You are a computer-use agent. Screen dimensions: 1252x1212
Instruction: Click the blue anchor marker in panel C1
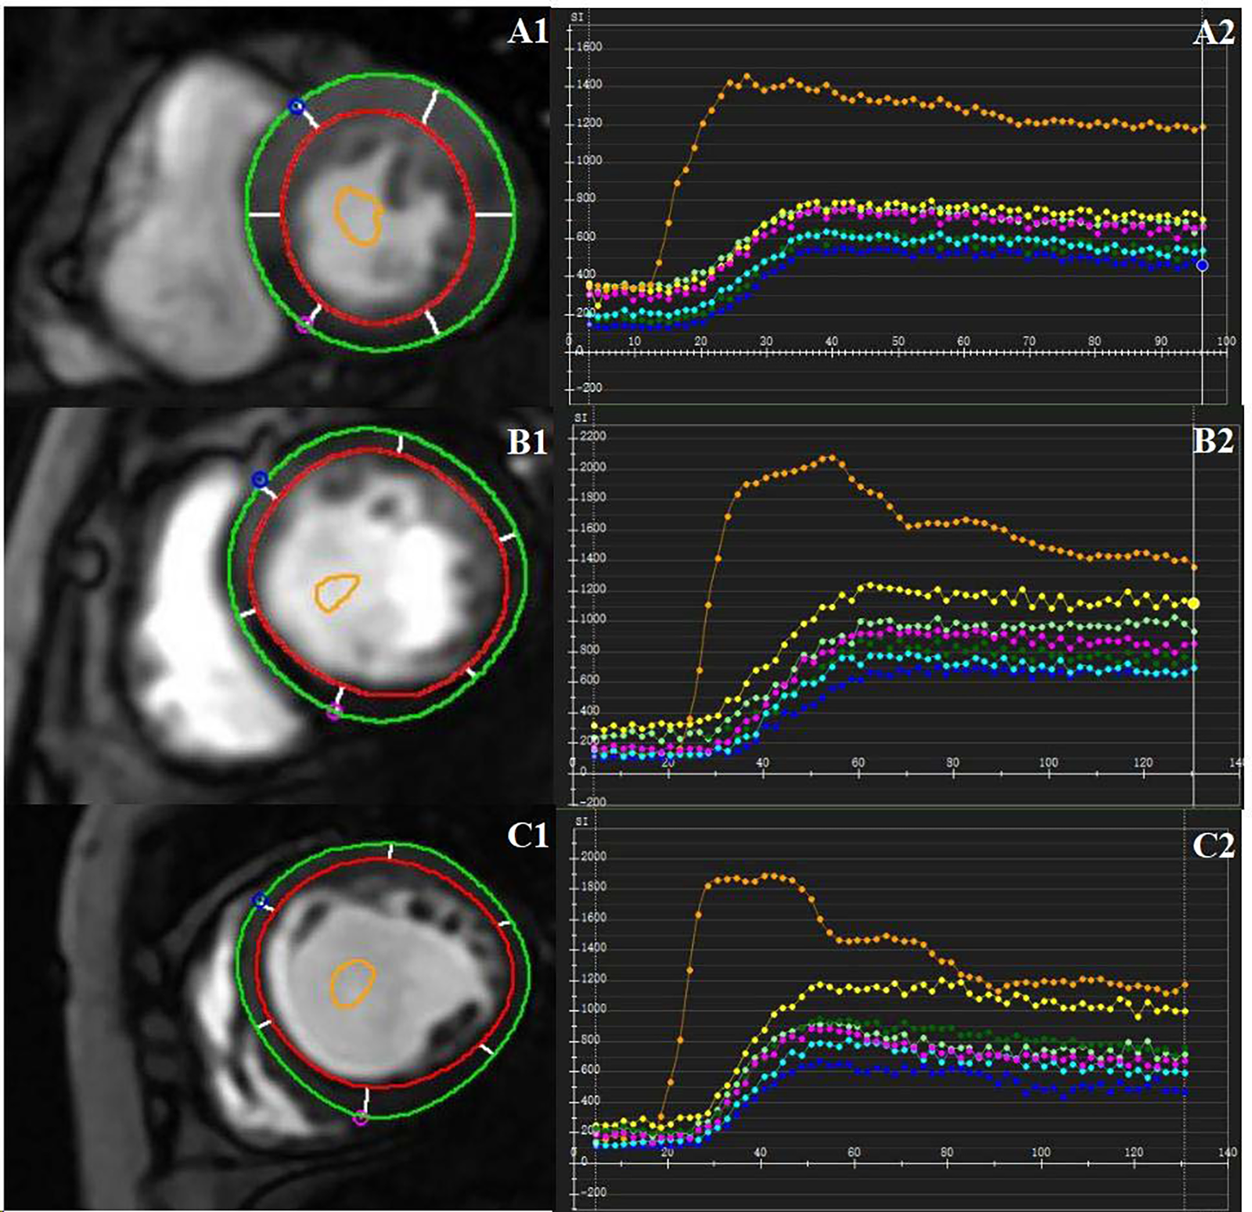(261, 901)
